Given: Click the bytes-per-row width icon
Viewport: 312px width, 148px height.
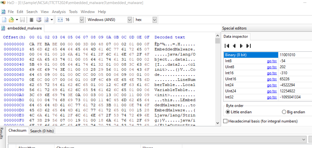Looking at the screenshot, I should [x=60, y=20].
